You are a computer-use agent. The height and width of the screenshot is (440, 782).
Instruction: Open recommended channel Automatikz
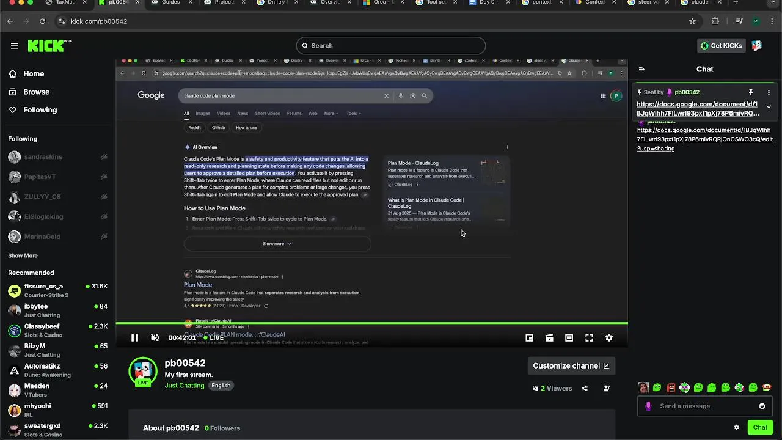[x=57, y=370]
